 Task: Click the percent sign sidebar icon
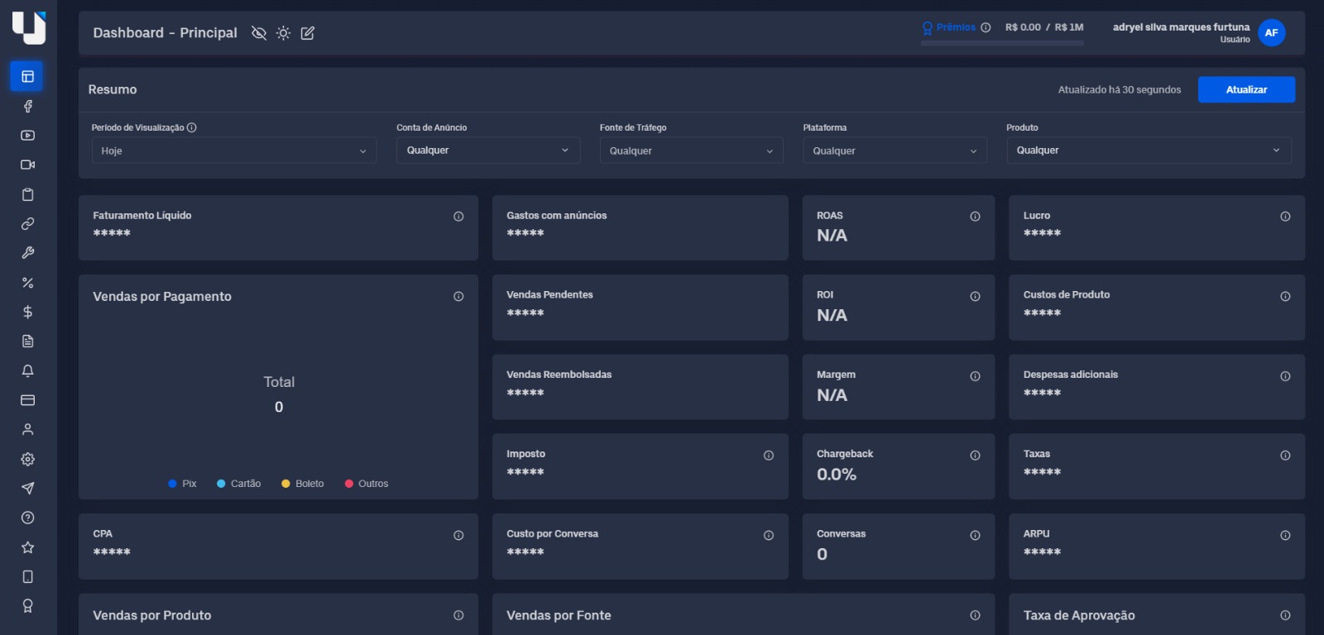coord(27,283)
